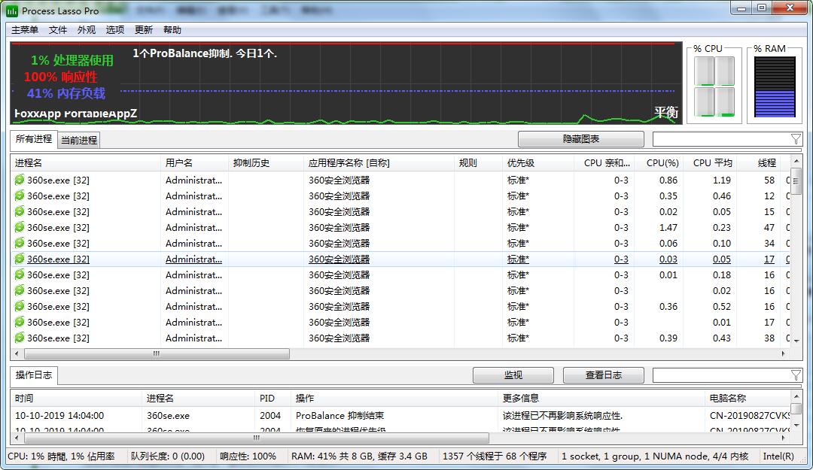
Task: Sort by 抑制历史 column header
Action: 266,162
